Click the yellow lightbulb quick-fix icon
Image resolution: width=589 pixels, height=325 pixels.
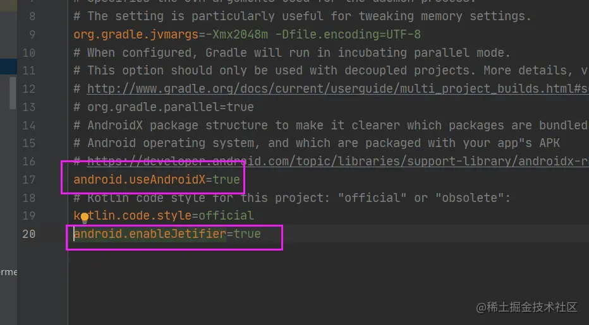(x=84, y=218)
